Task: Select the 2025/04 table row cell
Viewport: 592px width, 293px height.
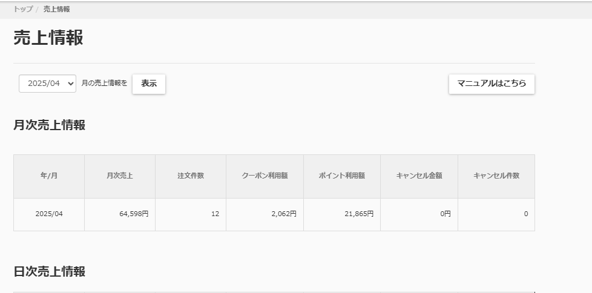Action: 49,214
